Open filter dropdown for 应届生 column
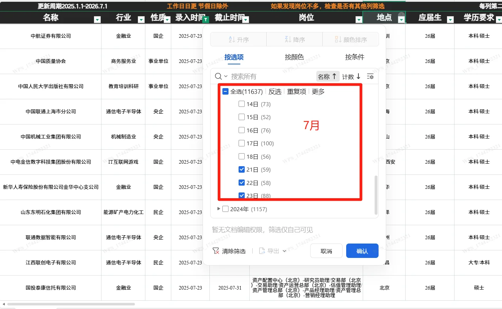The image size is (502, 309). 450,20
